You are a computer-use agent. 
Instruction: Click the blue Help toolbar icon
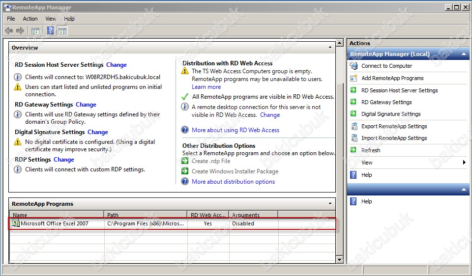click(x=50, y=30)
